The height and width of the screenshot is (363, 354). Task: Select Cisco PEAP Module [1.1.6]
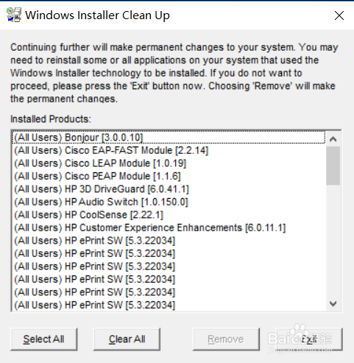[x=169, y=176]
